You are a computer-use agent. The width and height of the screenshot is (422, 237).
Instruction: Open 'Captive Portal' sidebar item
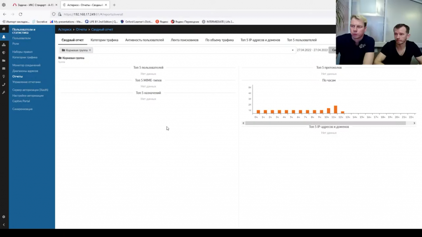(21, 101)
